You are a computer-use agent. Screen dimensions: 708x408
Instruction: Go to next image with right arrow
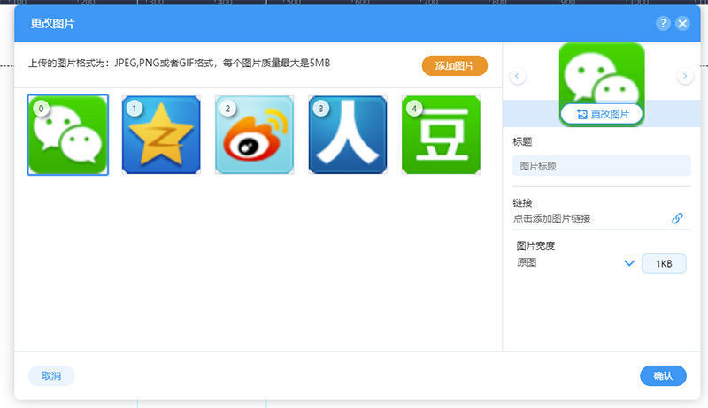[x=685, y=76]
